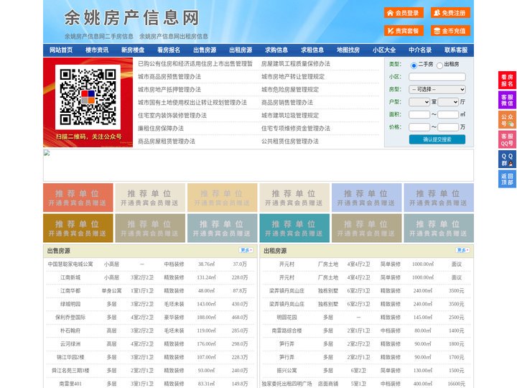The width and height of the screenshot is (517, 388).
Task: Click the broken banner image icon
Action: point(47,153)
